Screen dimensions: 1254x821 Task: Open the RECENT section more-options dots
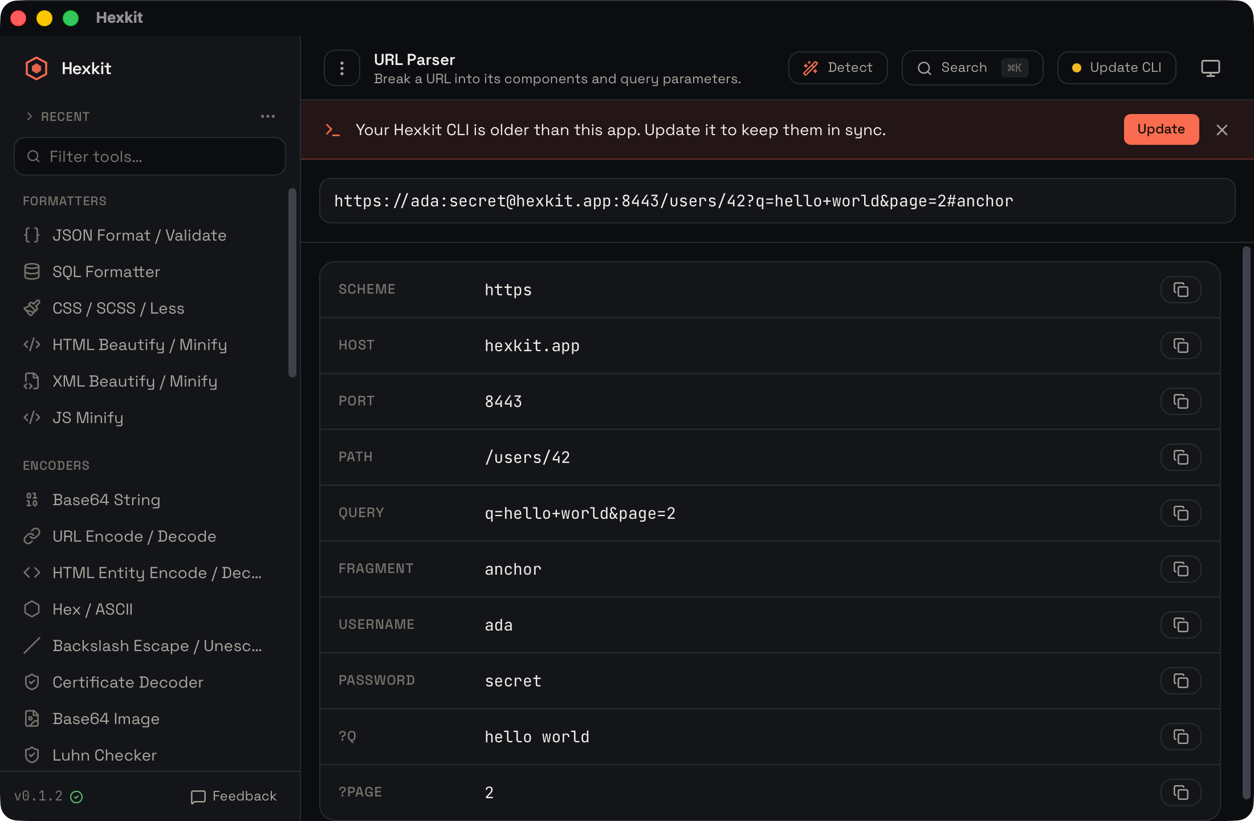(268, 116)
